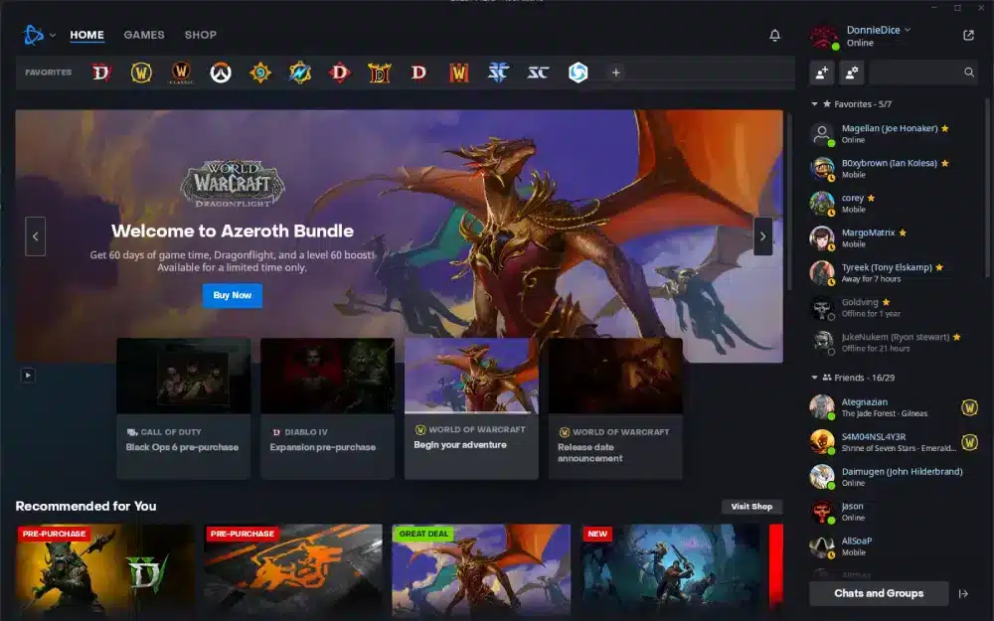Screen dimensions: 994x621
Task: Pop out the social panel window
Action: [968, 36]
